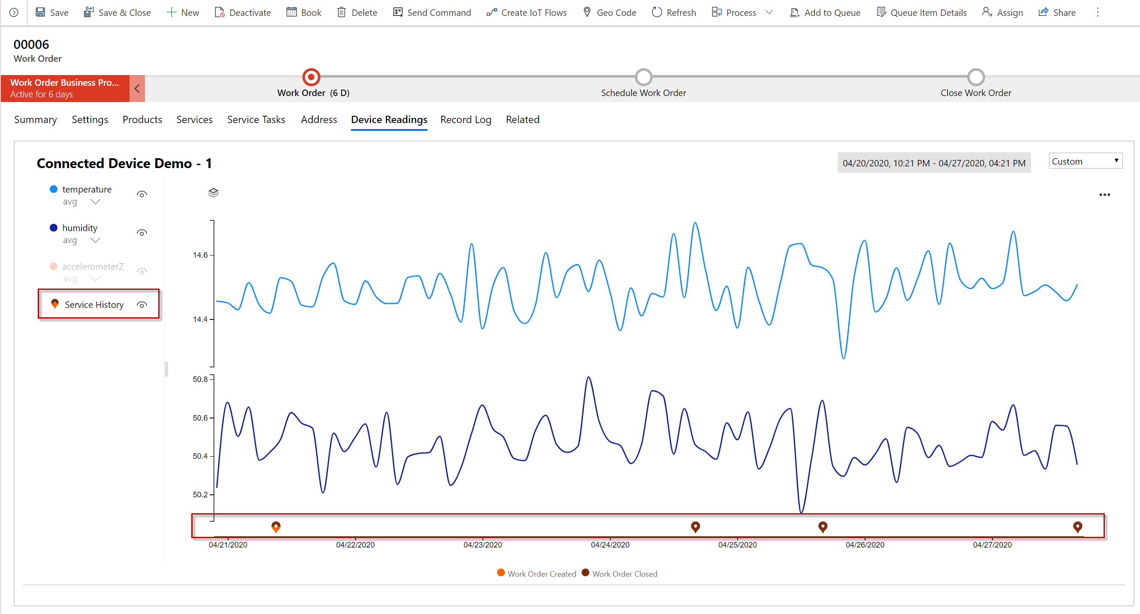Toggle Service History overlay visibility
Viewport: 1140px width, 614px height.
click(x=143, y=304)
